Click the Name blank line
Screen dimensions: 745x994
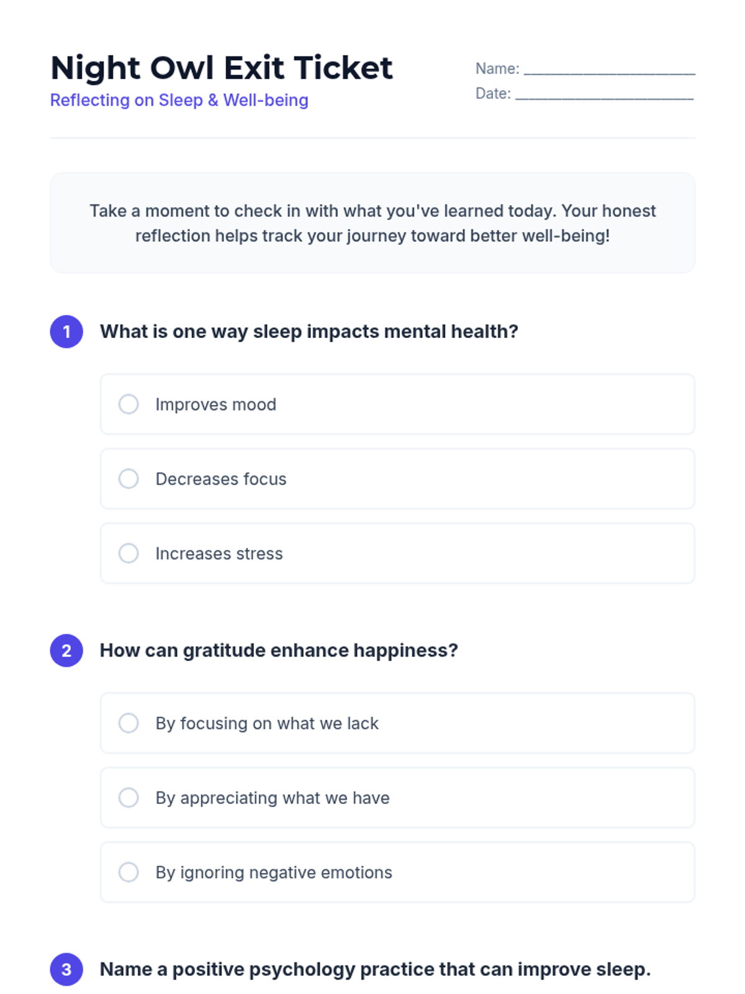609,70
